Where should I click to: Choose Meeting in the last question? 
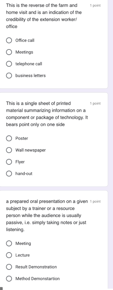click(9, 244)
